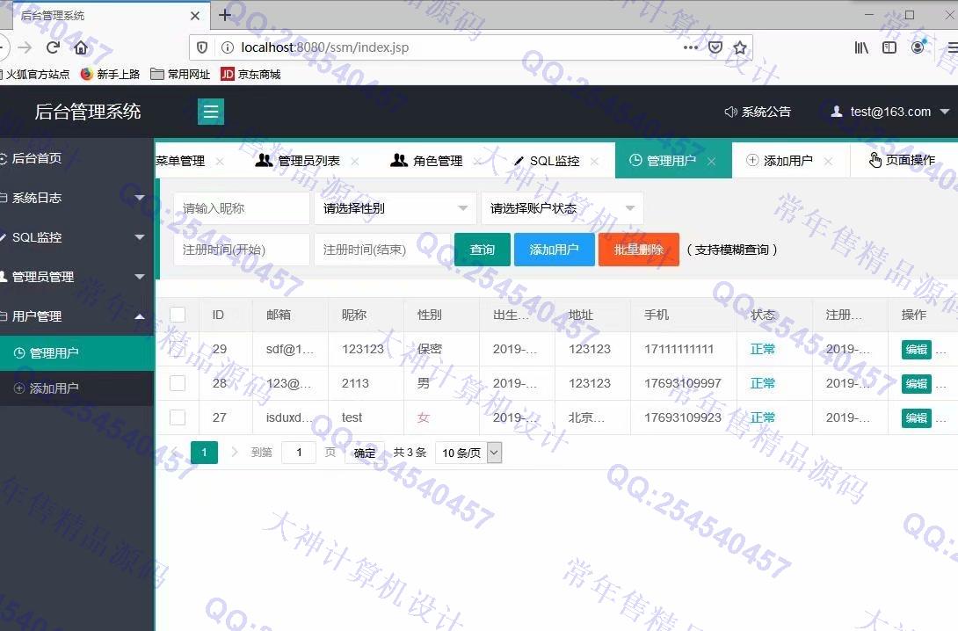Click the 查询 search button
Screen dimensions: 958x631
(x=482, y=250)
